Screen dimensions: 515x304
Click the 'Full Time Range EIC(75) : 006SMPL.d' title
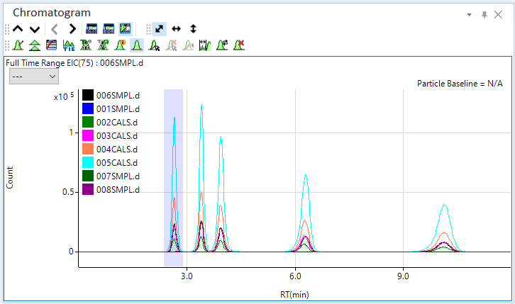click(74, 63)
